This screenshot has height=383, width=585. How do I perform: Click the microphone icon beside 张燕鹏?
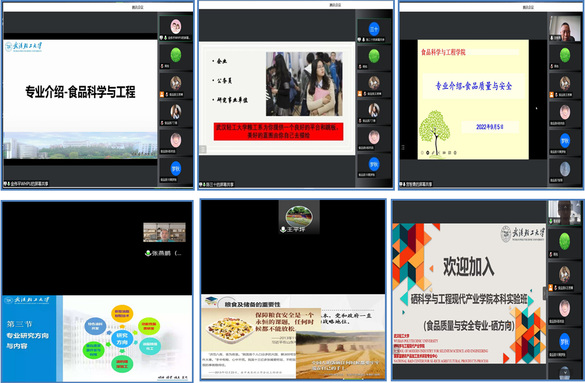point(149,253)
